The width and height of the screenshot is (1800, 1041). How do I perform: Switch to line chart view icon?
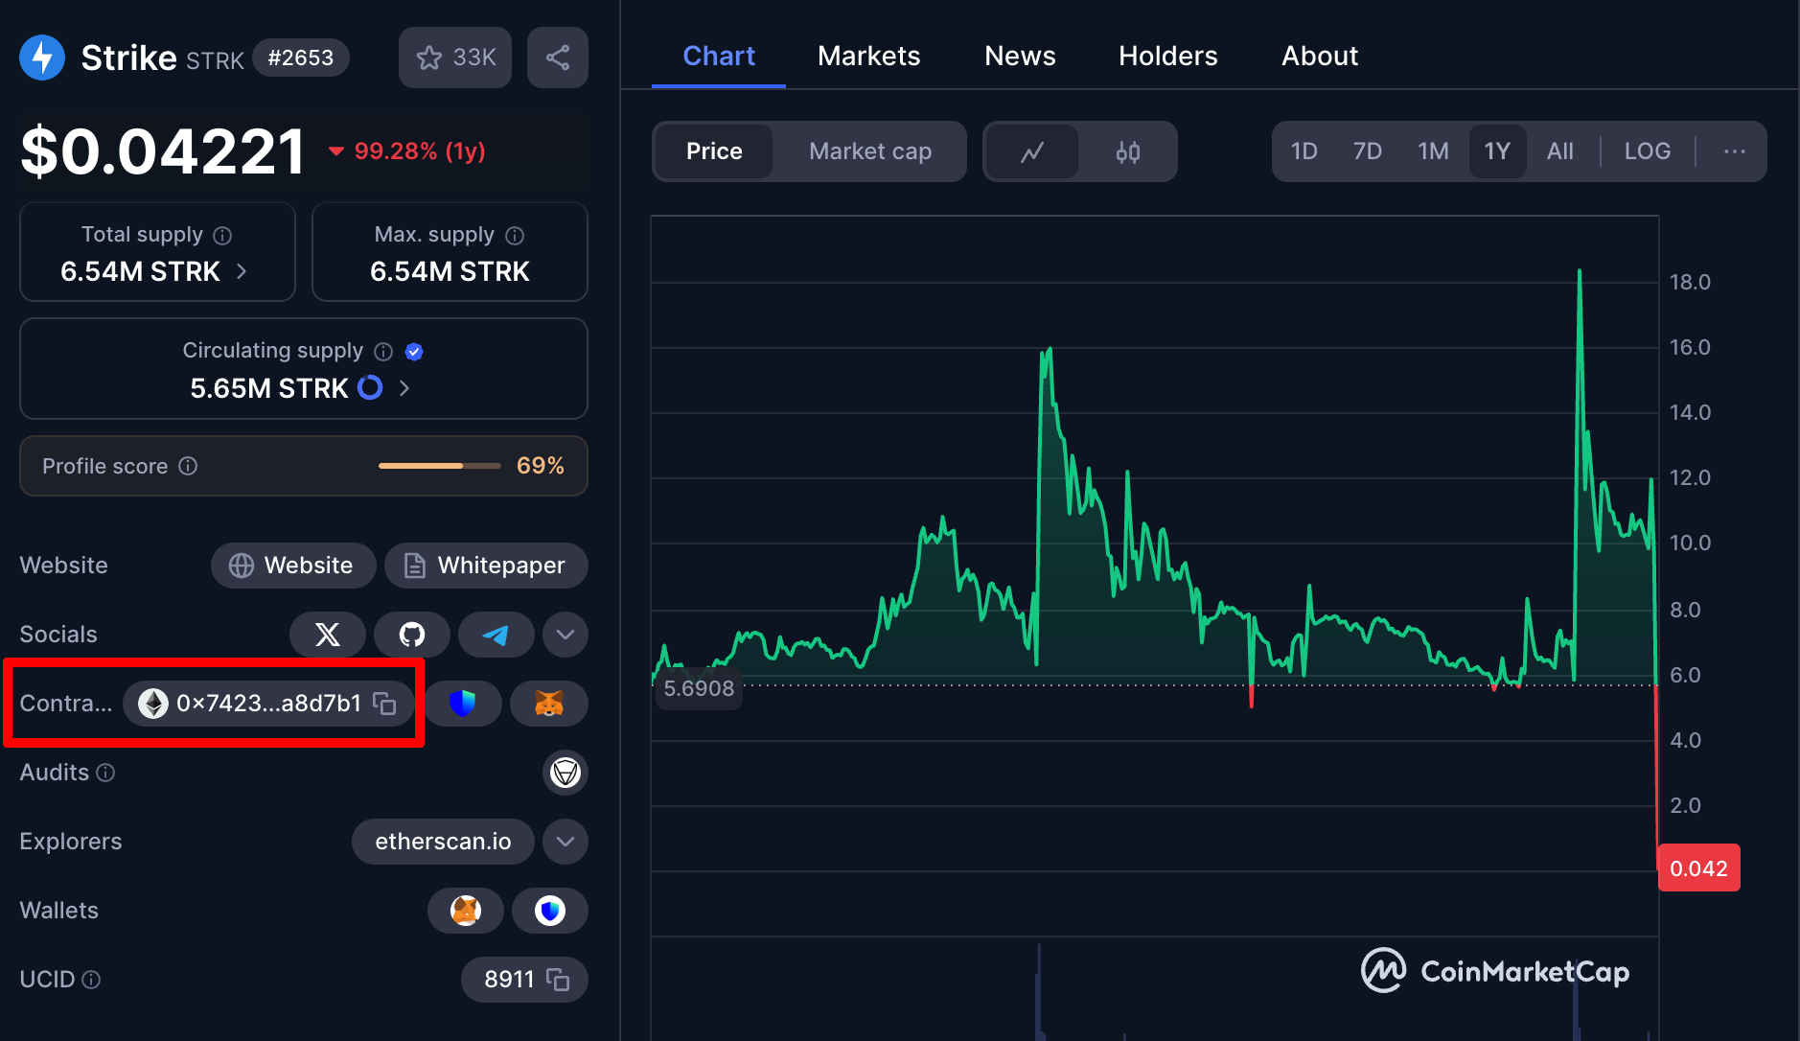pos(1032,151)
